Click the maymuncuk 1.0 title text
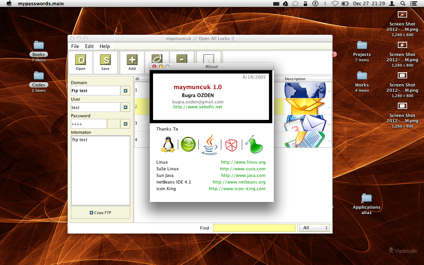 [198, 87]
